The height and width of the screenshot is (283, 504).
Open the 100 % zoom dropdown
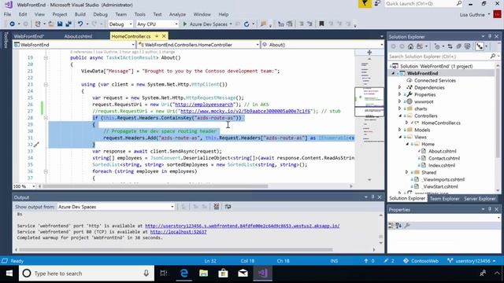coord(24,186)
